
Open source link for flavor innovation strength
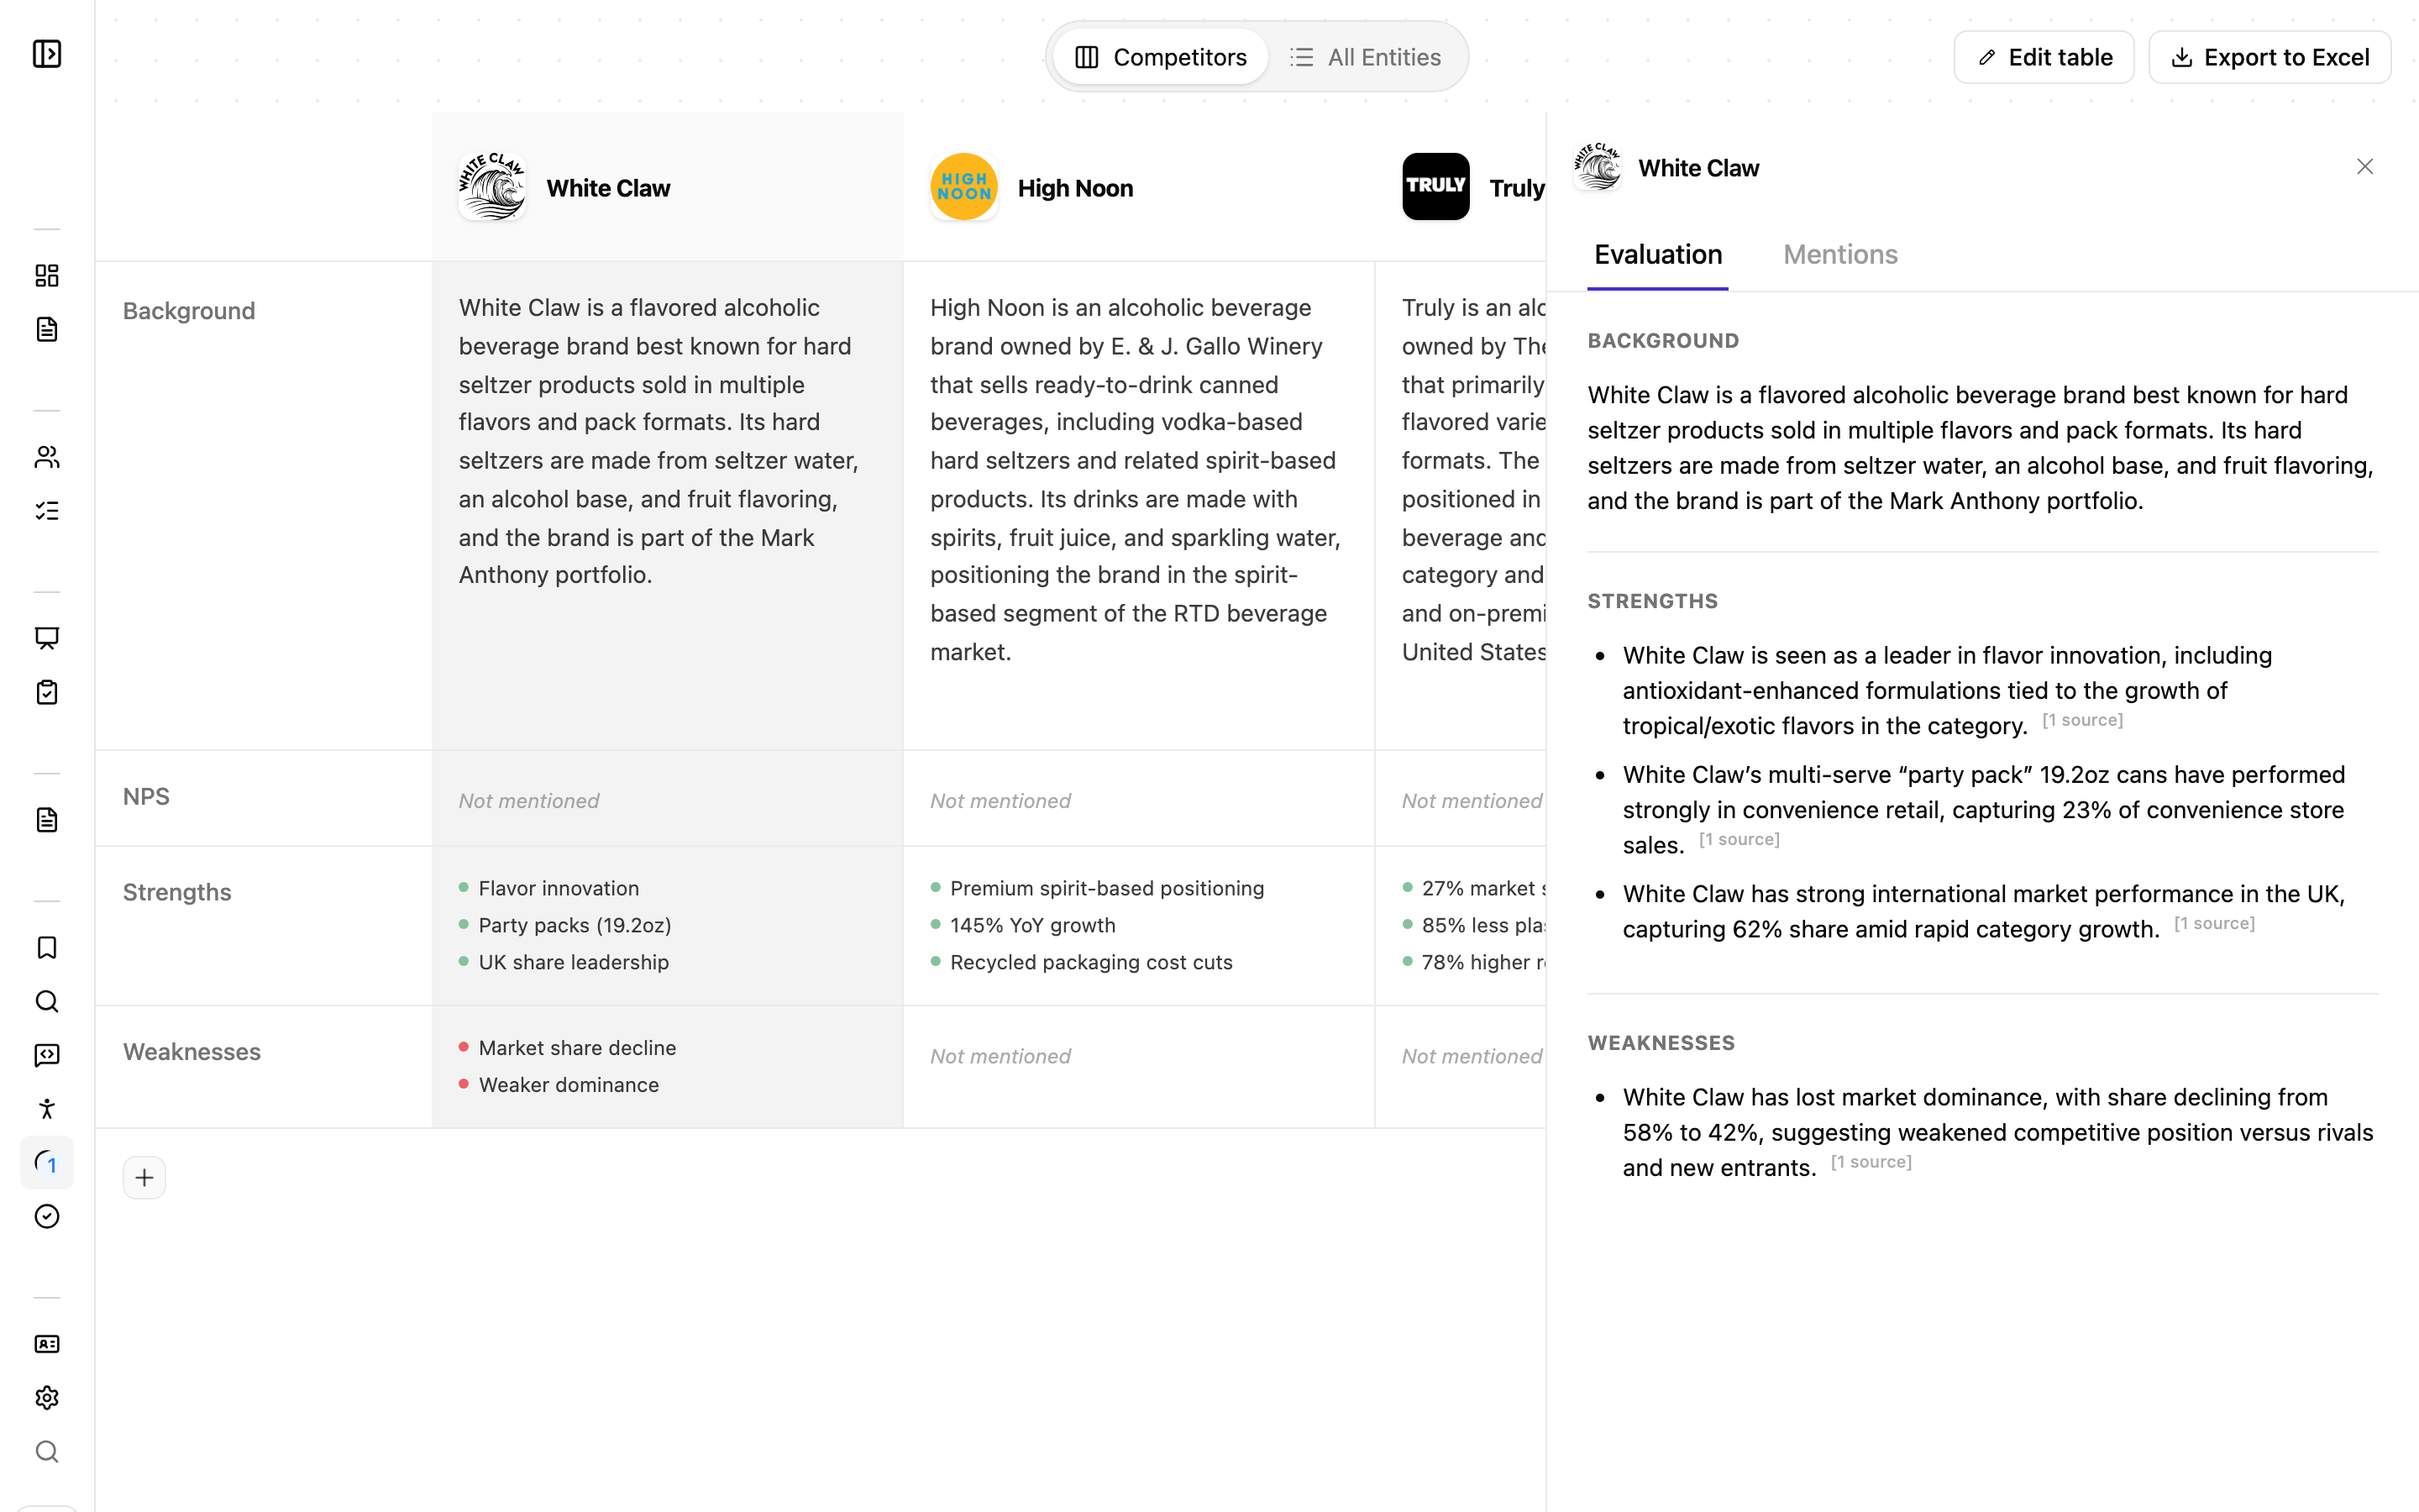(x=2082, y=720)
